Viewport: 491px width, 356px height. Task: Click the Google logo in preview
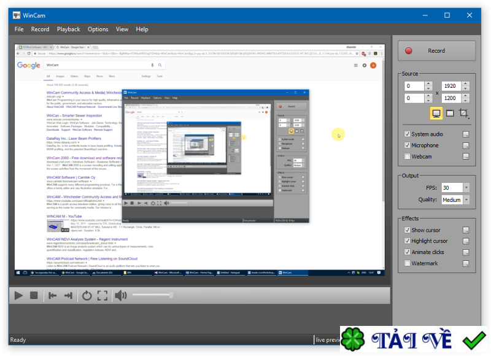click(x=28, y=65)
